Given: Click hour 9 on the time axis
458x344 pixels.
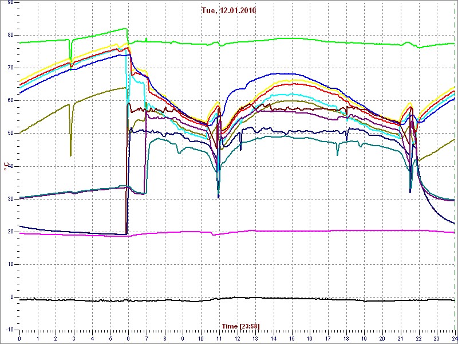Looking at the screenshot, I should tap(183, 338).
